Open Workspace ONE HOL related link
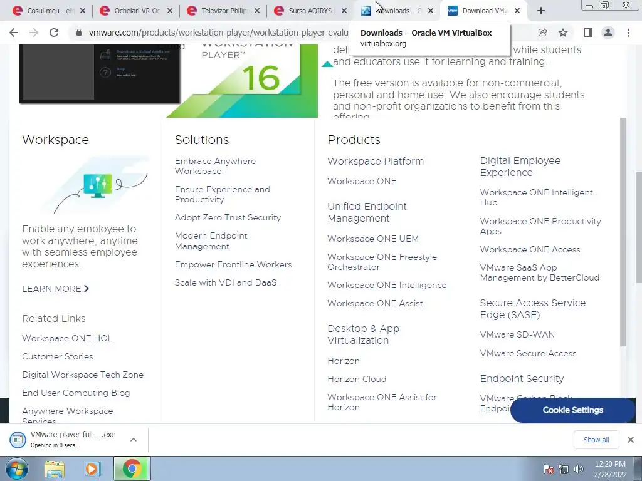Image resolution: width=642 pixels, height=481 pixels. tap(67, 338)
